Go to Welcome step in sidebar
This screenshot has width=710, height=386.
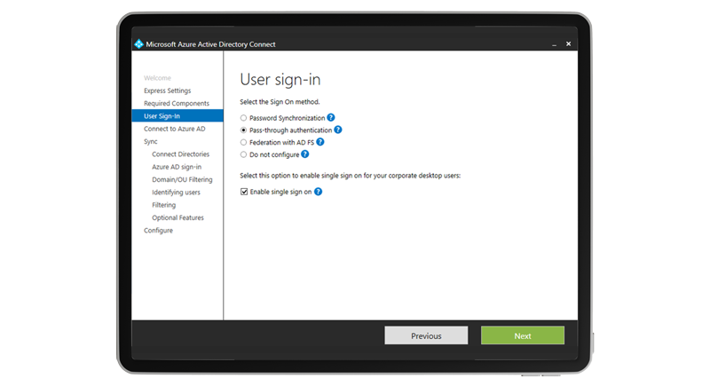click(158, 78)
